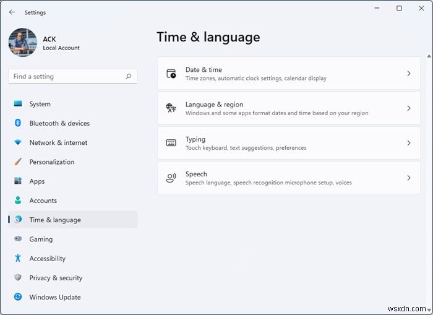Click the back arrow icon
433x315 pixels.
pyautogui.click(x=12, y=12)
